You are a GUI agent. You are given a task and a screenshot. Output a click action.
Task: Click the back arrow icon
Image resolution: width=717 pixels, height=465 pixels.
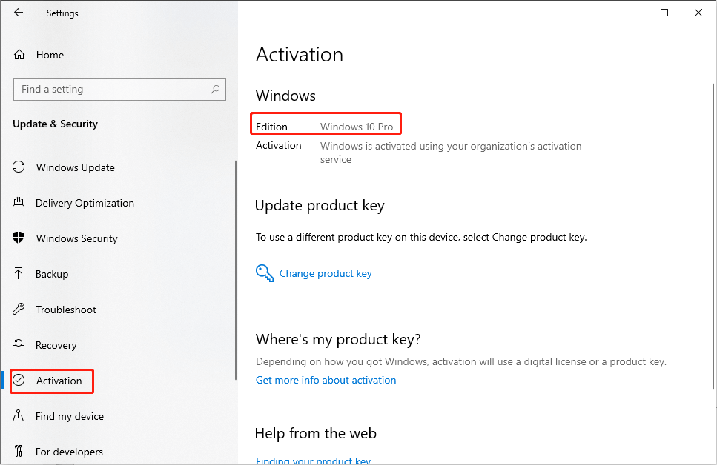(19, 13)
